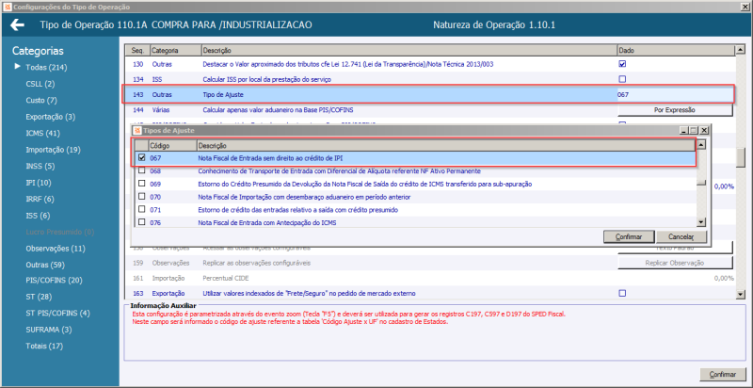Click the Confirmar button of the main window
The height and width of the screenshot is (388, 753).
(x=722, y=375)
